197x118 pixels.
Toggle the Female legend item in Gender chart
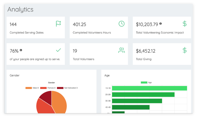48,88
